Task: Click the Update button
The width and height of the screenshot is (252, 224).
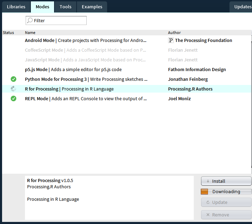Action: (x=226, y=202)
